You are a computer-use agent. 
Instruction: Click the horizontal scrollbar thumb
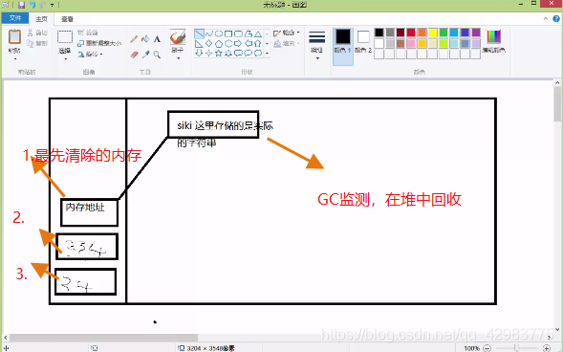103,338
